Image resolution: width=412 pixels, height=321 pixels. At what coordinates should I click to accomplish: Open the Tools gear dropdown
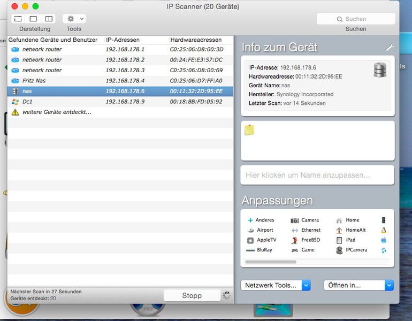coord(74,19)
